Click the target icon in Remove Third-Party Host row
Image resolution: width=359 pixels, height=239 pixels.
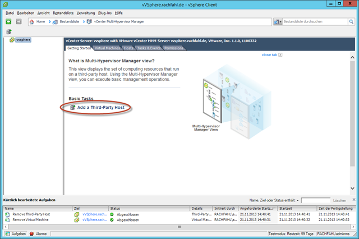(77, 214)
